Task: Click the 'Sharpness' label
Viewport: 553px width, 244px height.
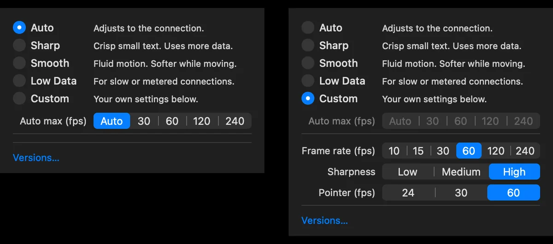Action: [x=352, y=172]
